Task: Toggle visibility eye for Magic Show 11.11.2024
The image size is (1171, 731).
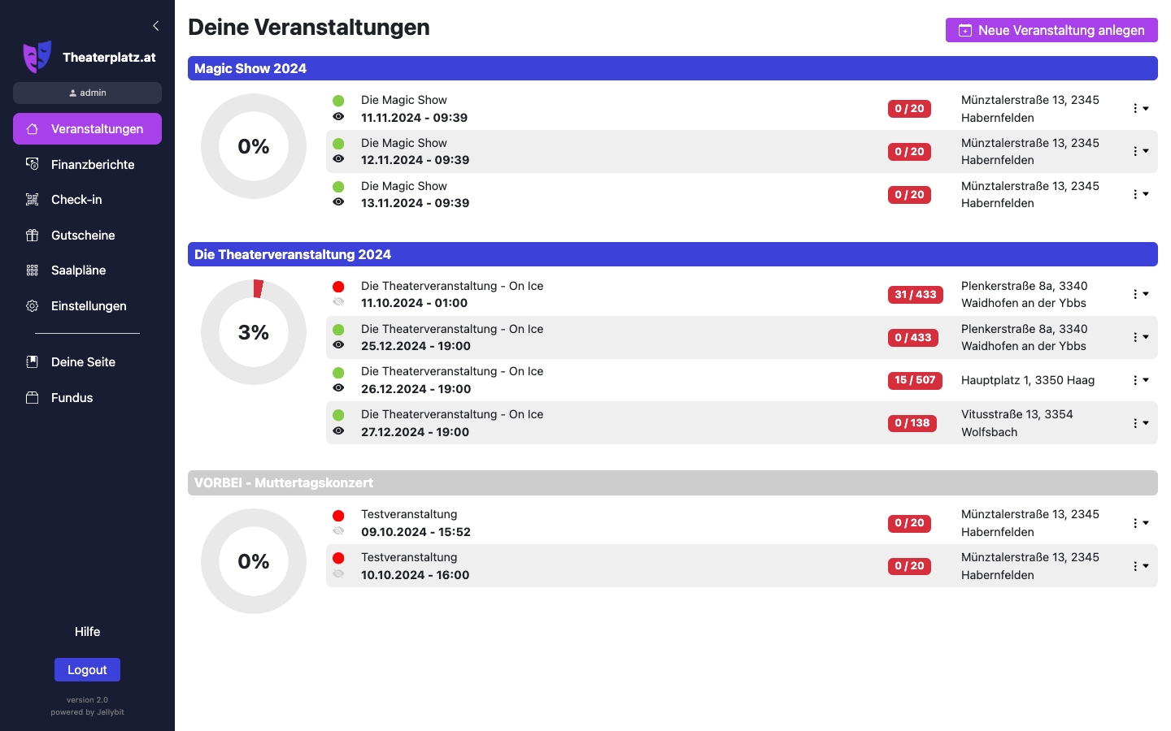Action: click(338, 117)
